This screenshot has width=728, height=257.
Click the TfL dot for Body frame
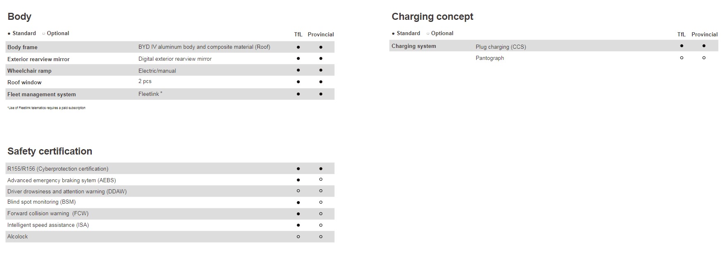pyautogui.click(x=298, y=47)
